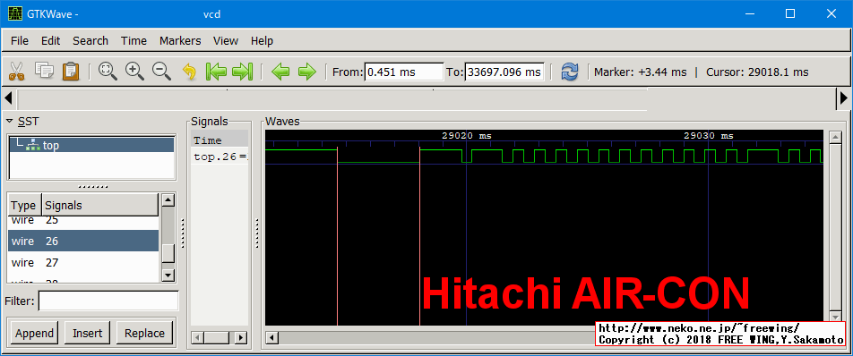This screenshot has width=853, height=356.
Task: Click the Zoom Fit icon
Action: pos(108,71)
